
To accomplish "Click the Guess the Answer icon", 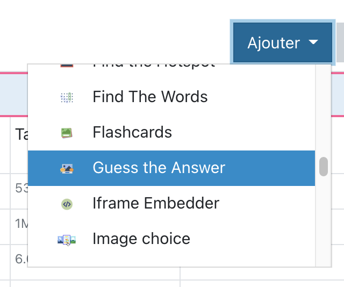I will (67, 168).
